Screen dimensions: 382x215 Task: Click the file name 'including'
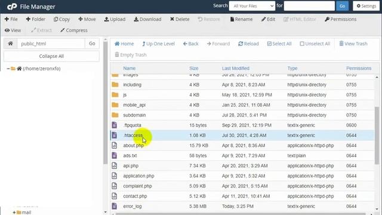132,85
